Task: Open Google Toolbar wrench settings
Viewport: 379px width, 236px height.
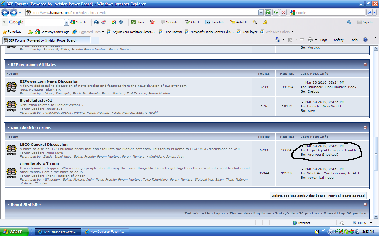Action: (349, 22)
